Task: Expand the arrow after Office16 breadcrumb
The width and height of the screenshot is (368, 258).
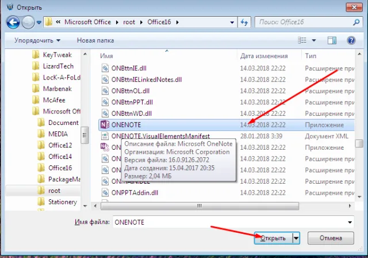Action: pyautogui.click(x=178, y=22)
